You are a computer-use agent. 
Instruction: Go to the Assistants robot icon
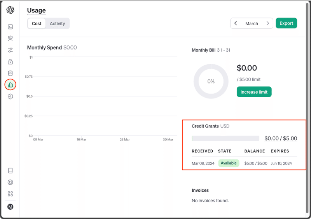coord(10,38)
